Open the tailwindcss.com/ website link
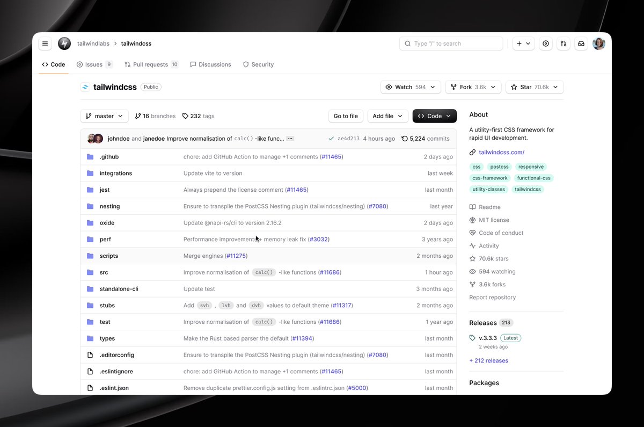The image size is (644, 427). pos(501,153)
